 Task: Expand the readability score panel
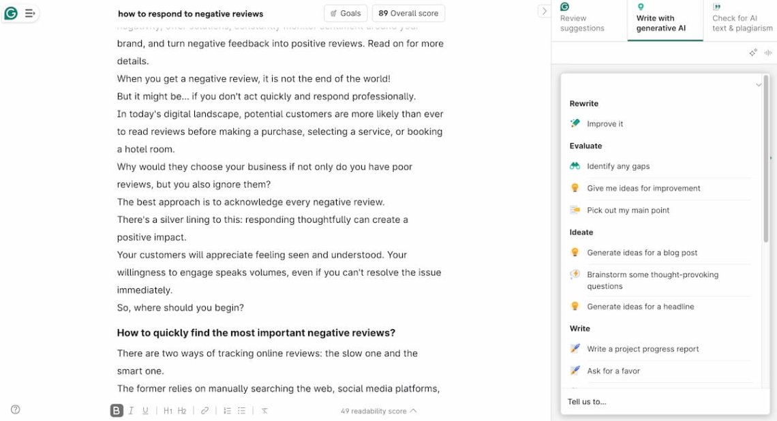(x=412, y=411)
